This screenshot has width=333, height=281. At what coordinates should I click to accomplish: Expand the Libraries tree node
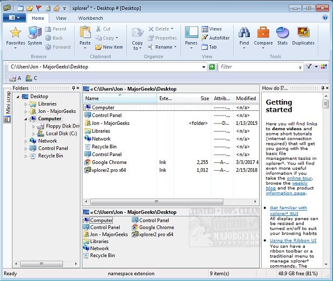click(x=25, y=104)
